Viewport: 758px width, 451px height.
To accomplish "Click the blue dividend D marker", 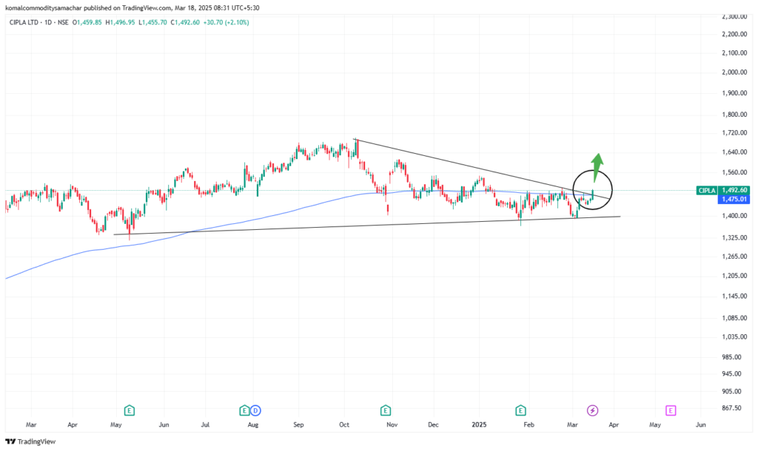I will pyautogui.click(x=255, y=410).
